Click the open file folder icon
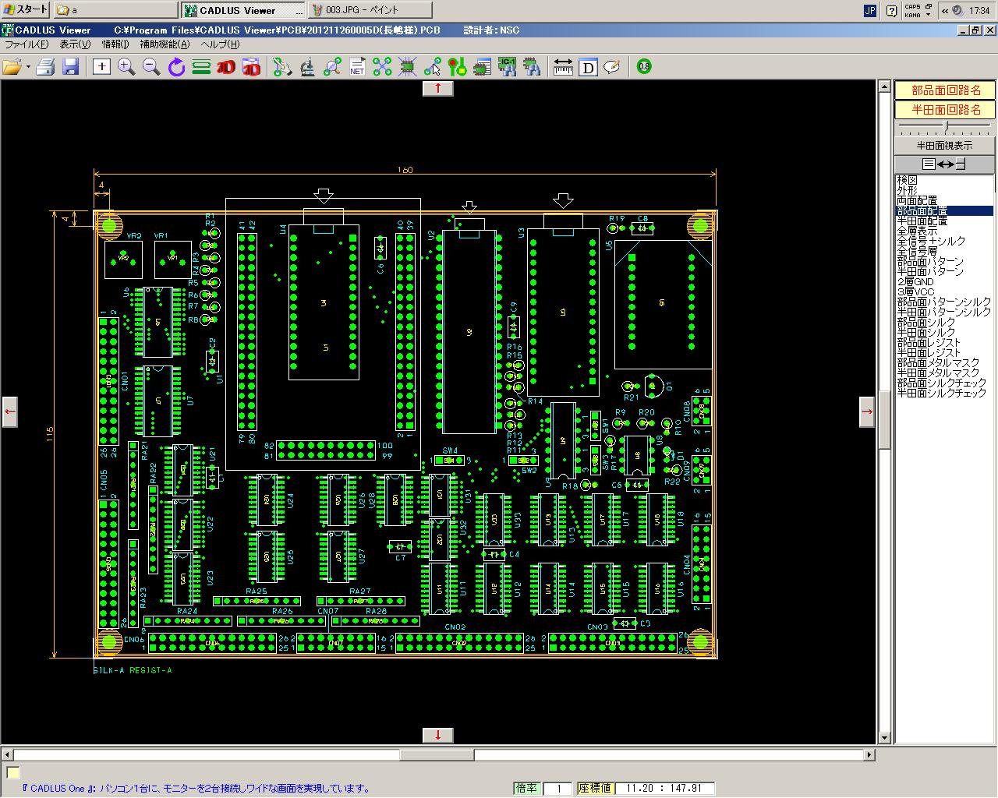 click(x=11, y=67)
